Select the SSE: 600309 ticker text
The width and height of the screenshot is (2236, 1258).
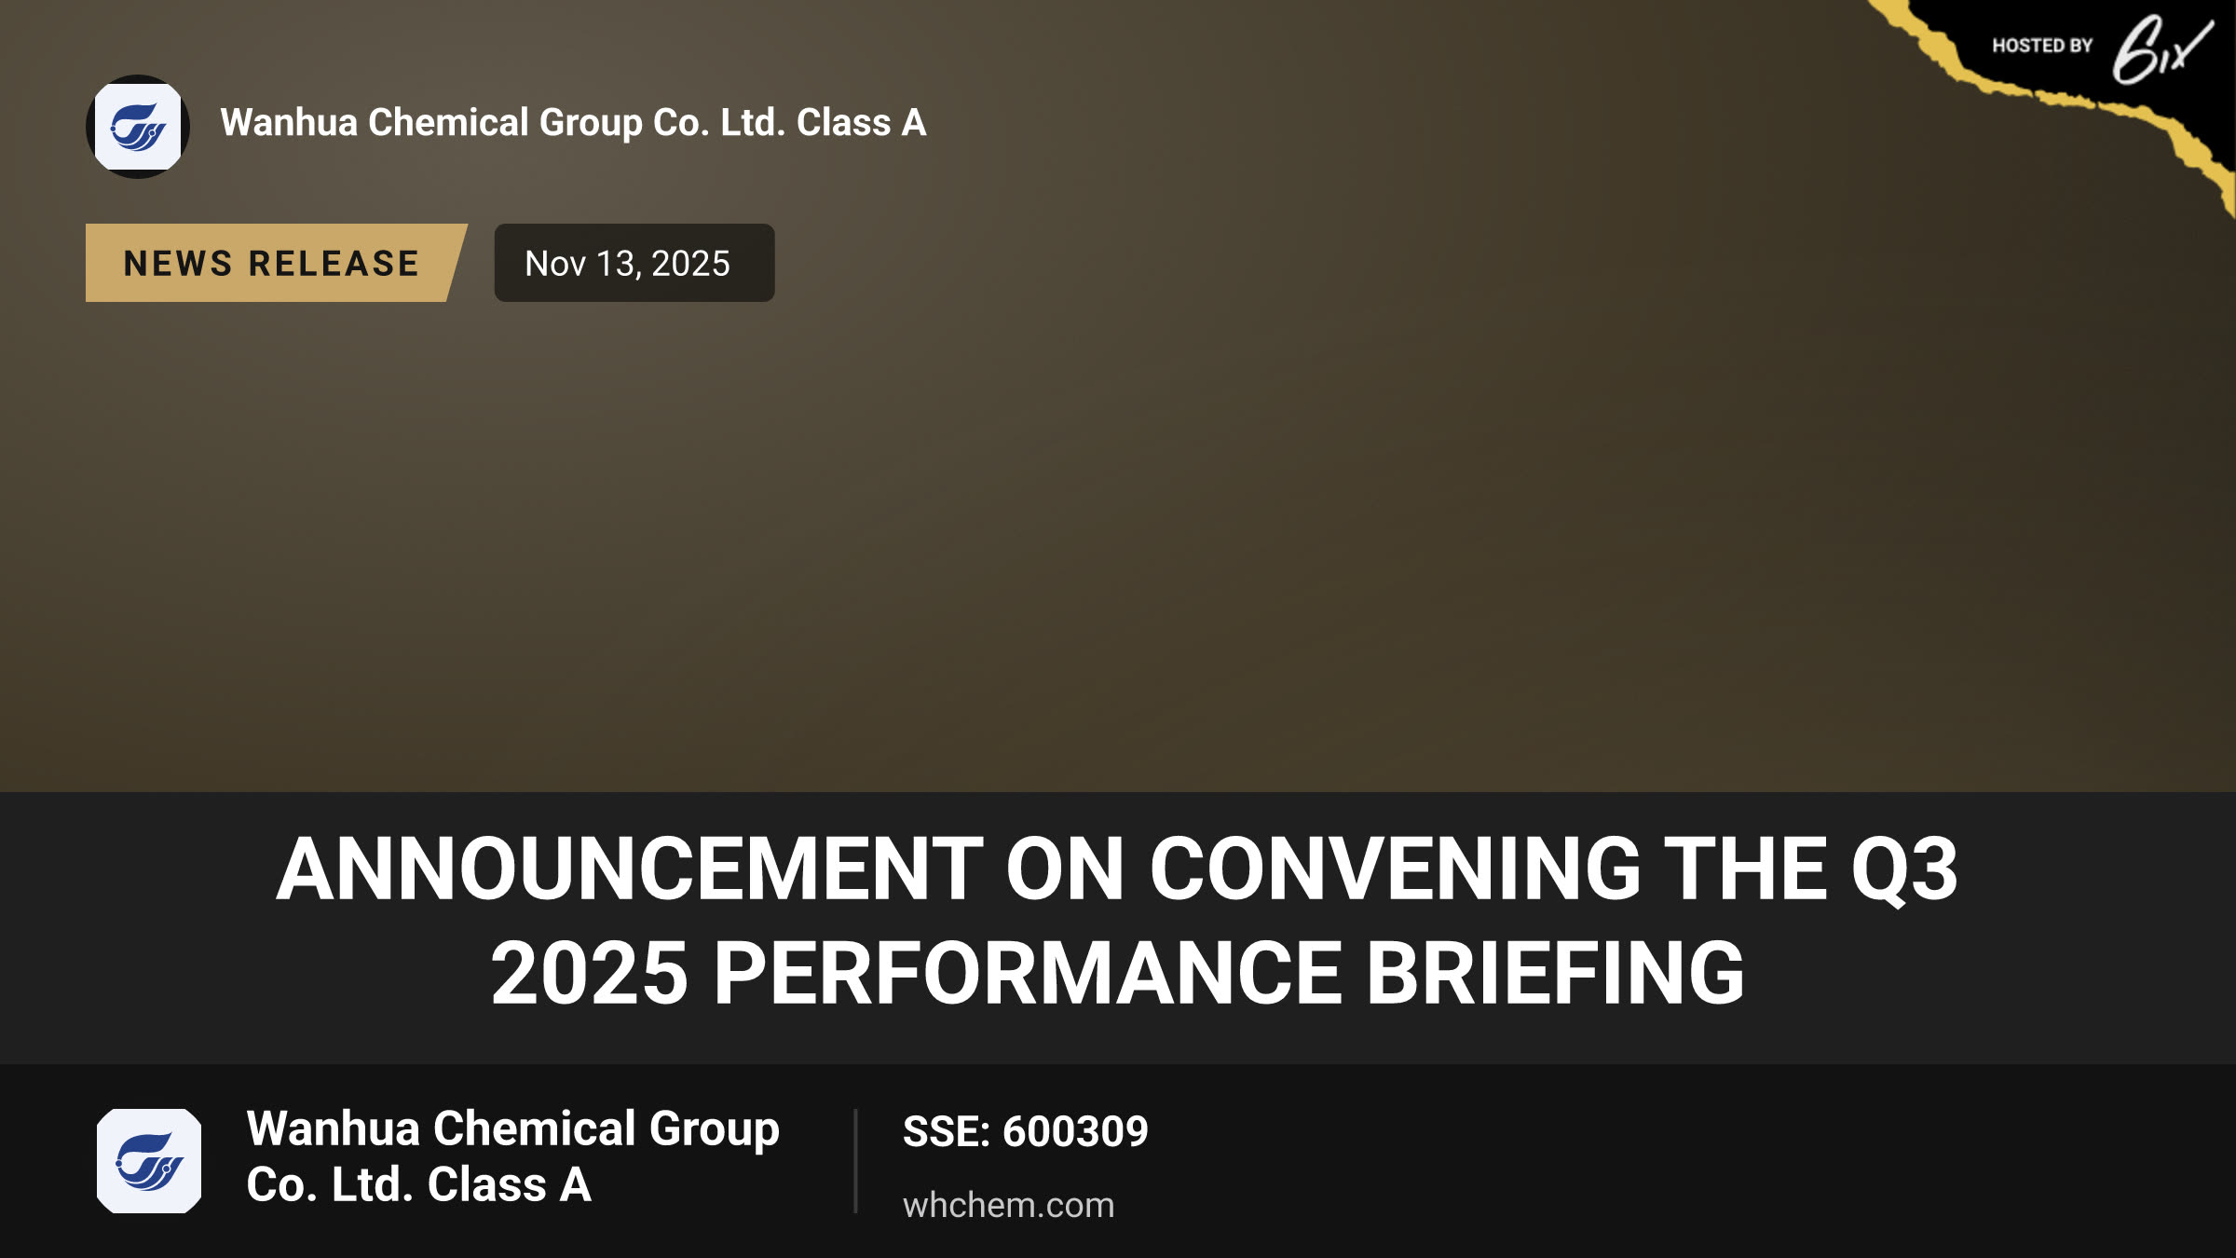(1025, 1131)
